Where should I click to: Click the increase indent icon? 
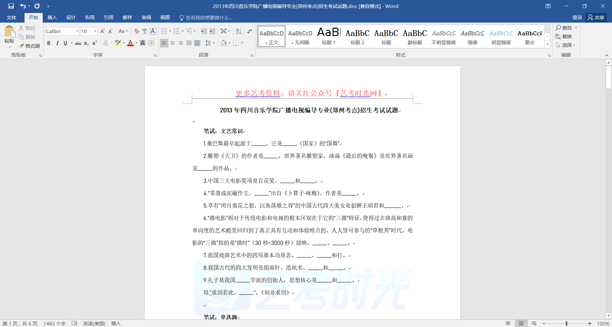212,31
